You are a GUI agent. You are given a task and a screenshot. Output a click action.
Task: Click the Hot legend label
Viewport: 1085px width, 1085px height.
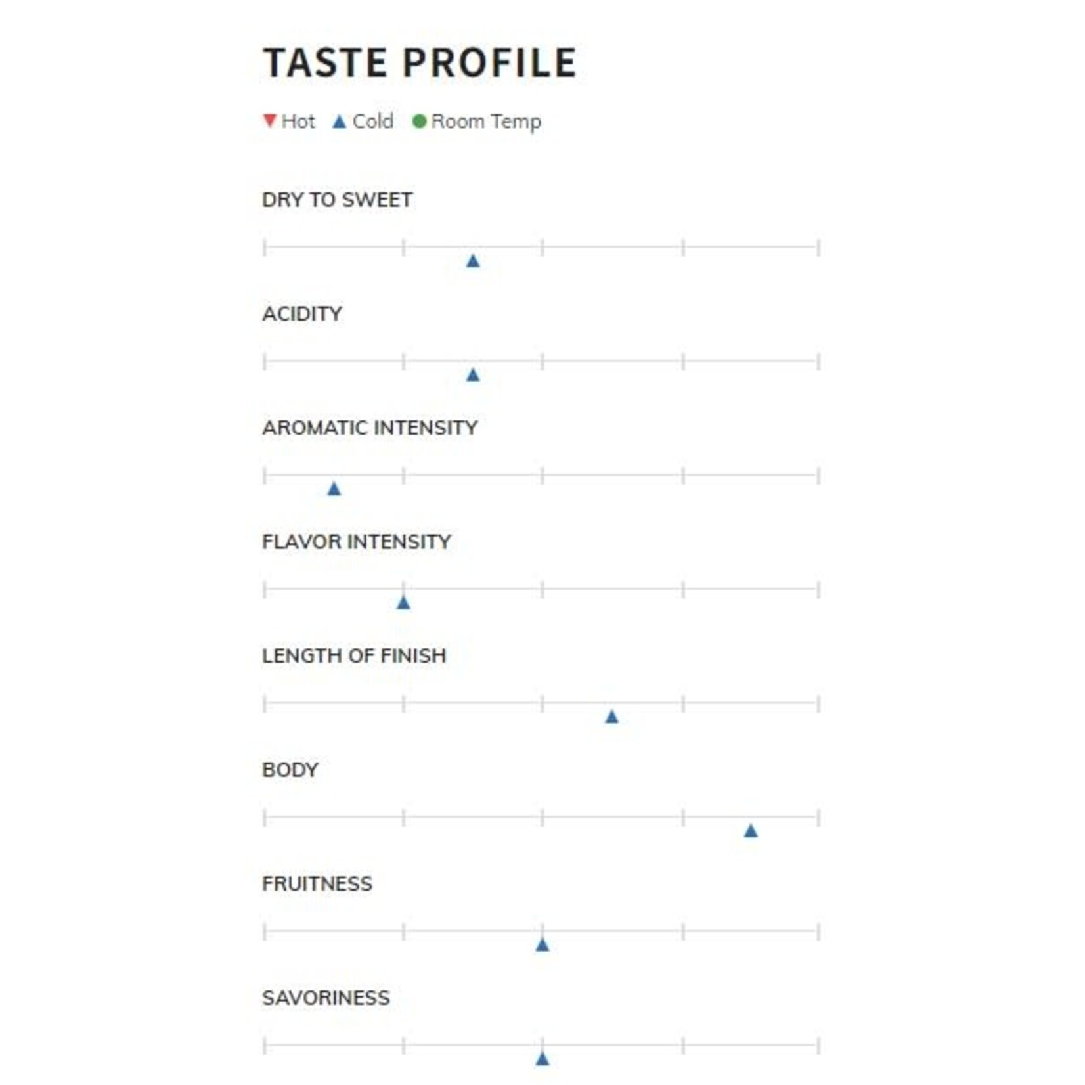[x=298, y=122]
